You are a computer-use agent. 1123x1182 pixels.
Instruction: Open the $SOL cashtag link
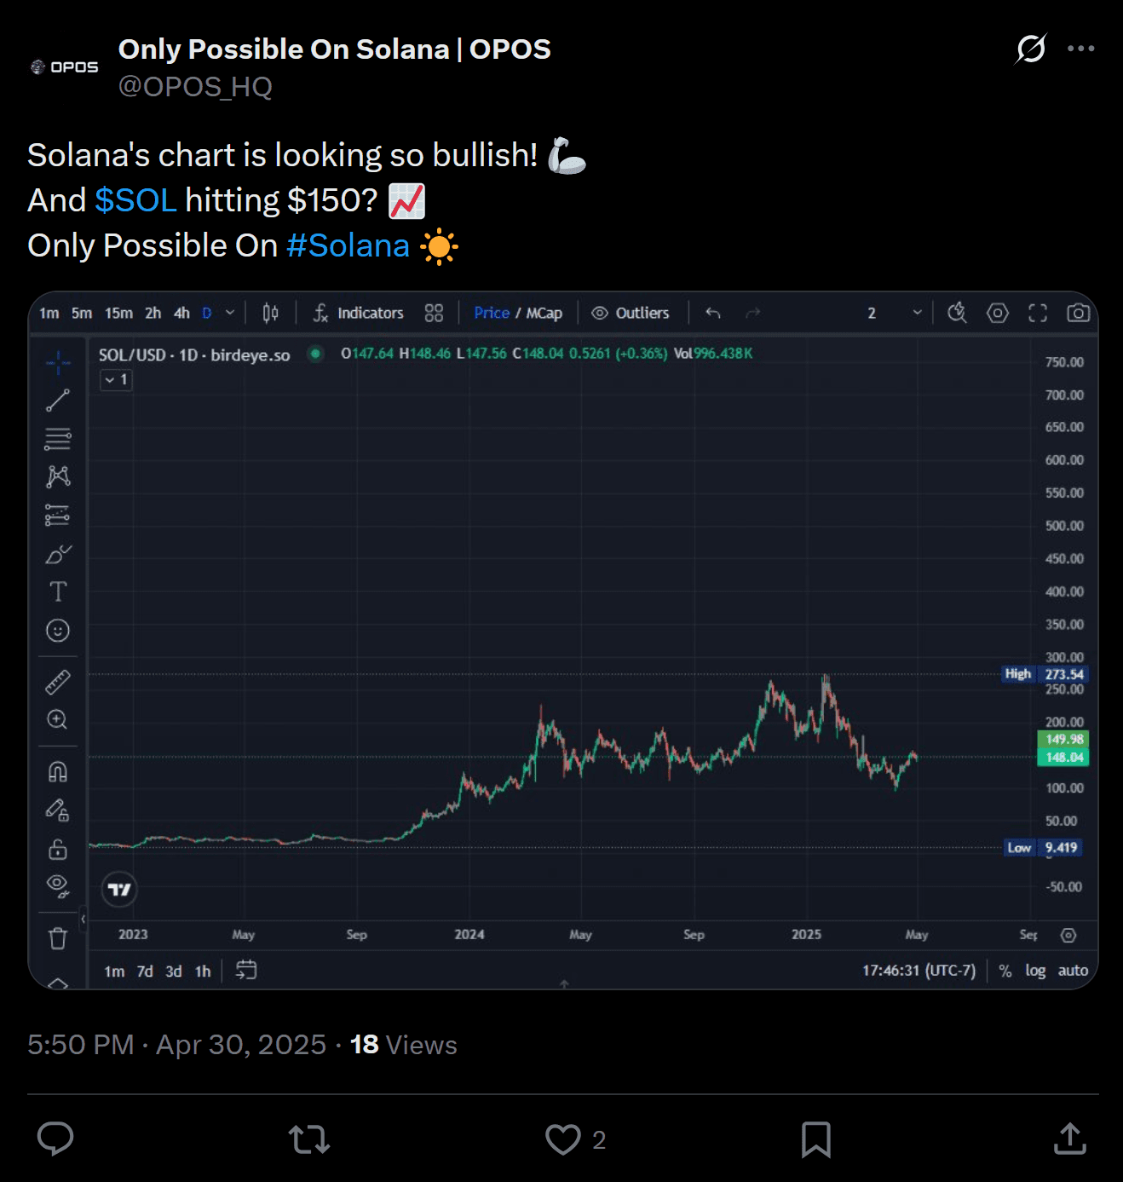[x=135, y=200]
